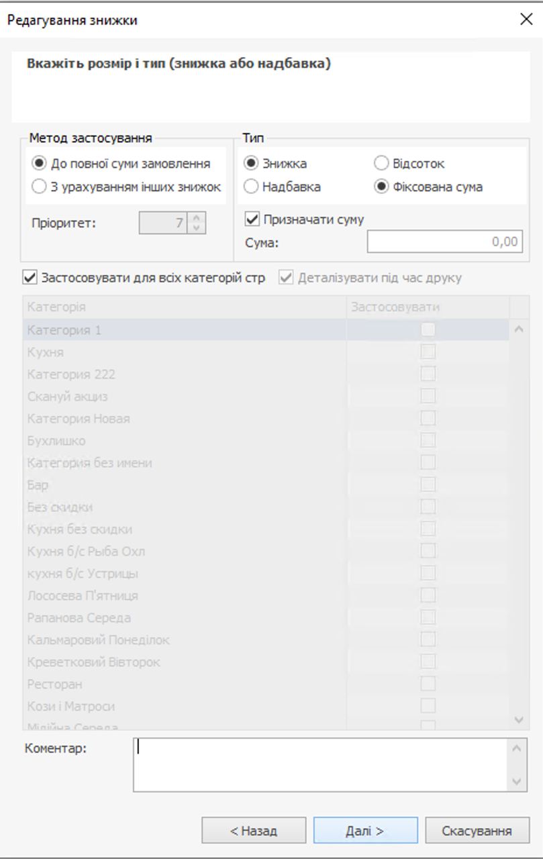Decrease priority with the down stepper arrow
Screen dimensions: 543x859
coord(196,228)
